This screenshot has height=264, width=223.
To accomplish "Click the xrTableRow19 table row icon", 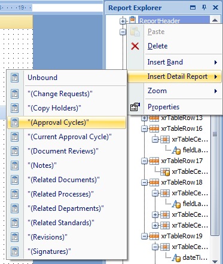I will pos(154,236).
